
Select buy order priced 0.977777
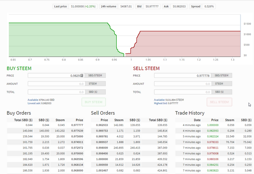pyautogui.click(x=45, y=125)
